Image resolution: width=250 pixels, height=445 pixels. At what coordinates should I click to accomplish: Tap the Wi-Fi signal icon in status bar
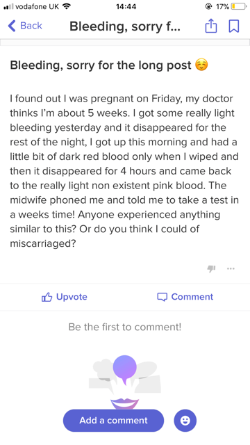(67, 6)
